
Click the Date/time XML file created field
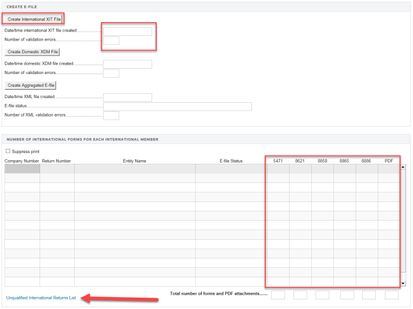tap(127, 97)
